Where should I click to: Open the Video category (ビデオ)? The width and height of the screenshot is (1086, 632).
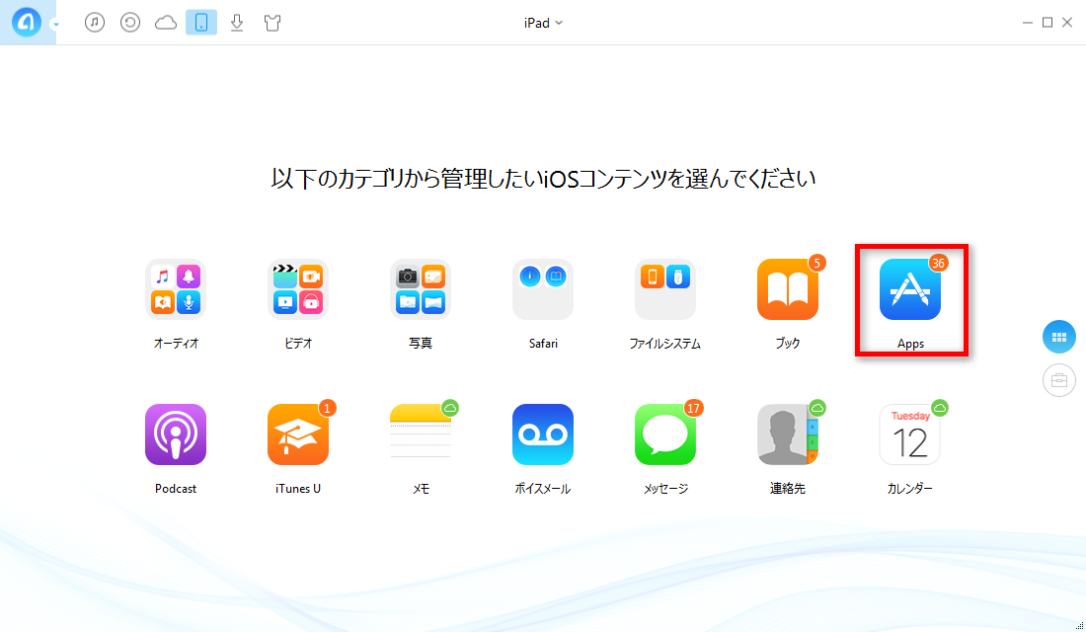tap(298, 289)
